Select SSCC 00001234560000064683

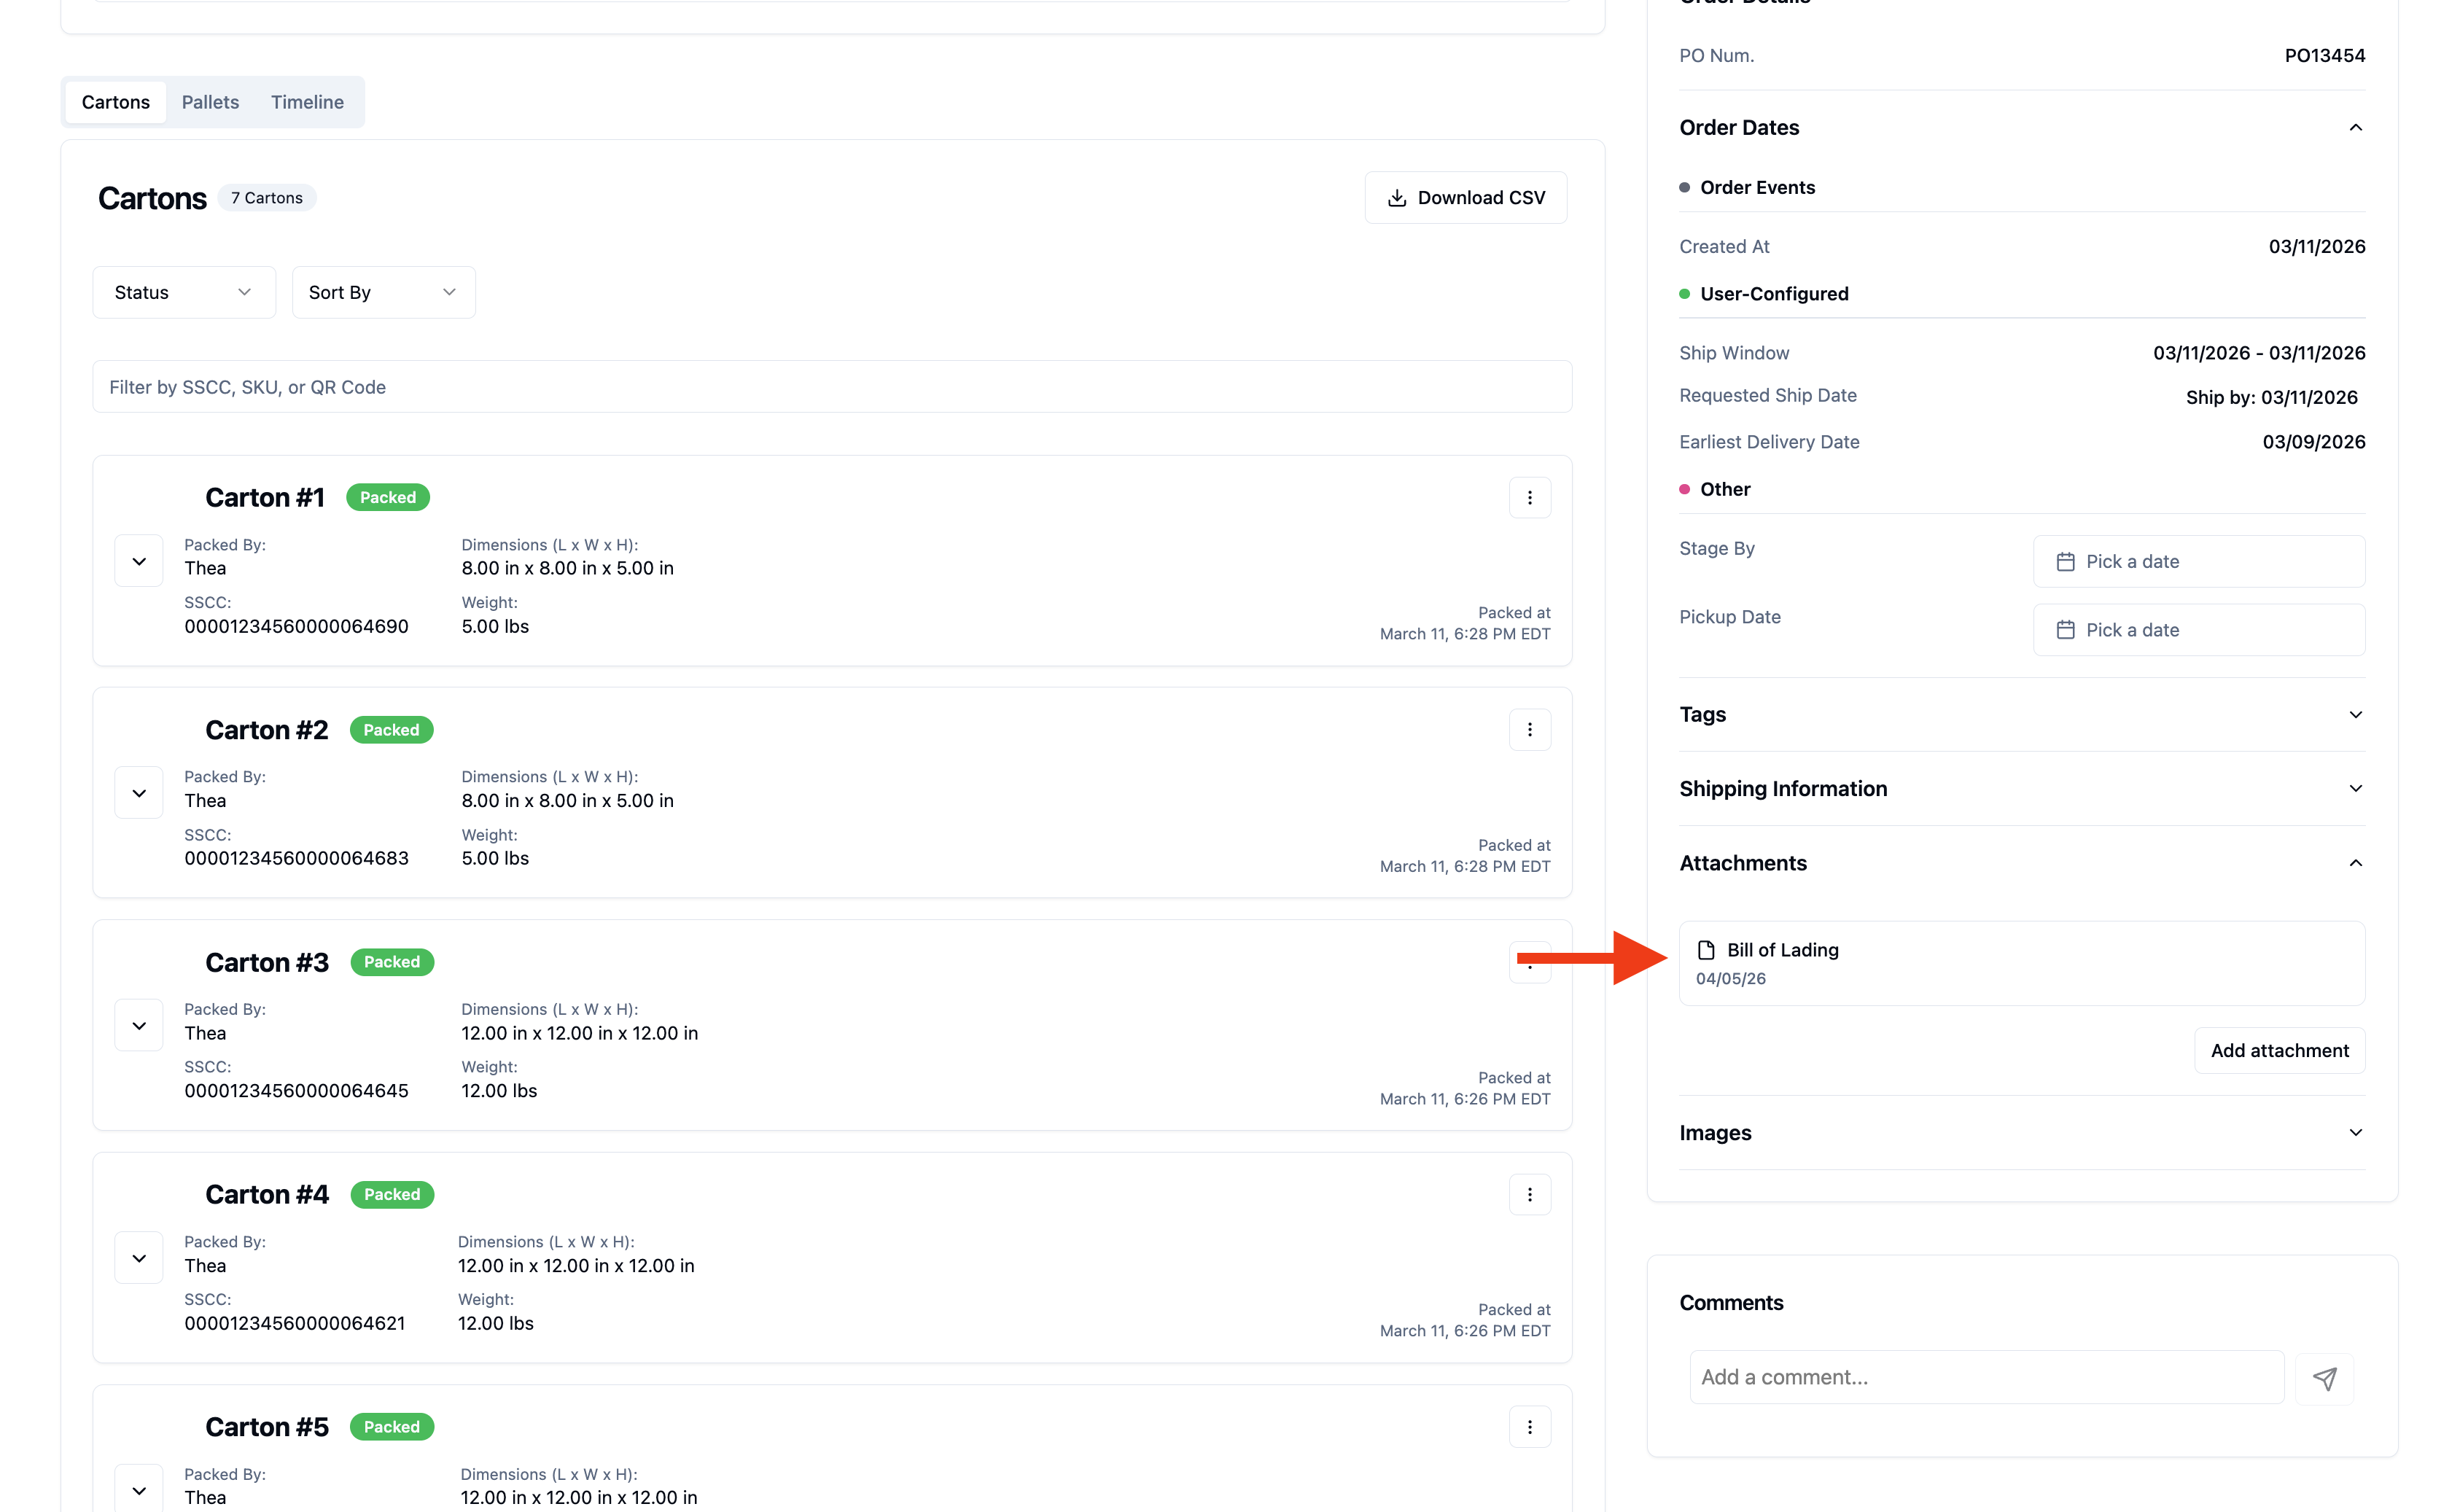coord(296,859)
